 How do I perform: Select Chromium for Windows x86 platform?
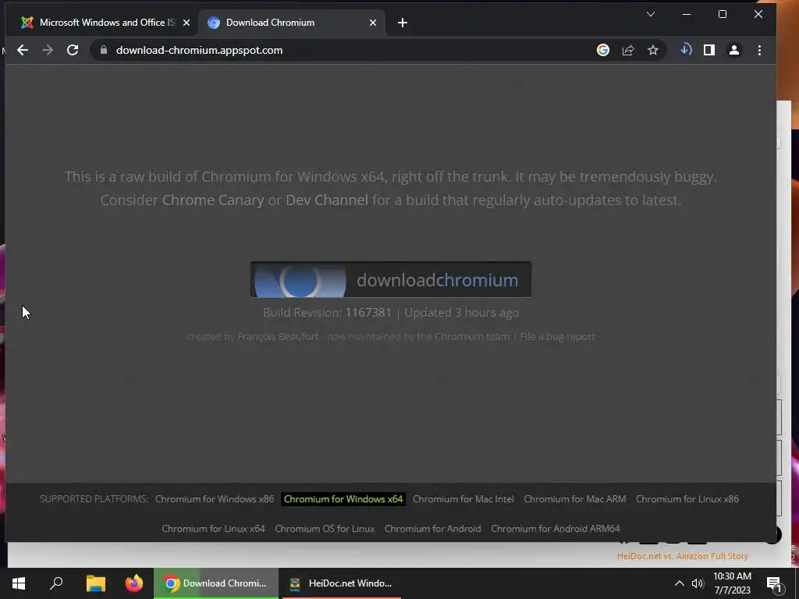click(215, 499)
